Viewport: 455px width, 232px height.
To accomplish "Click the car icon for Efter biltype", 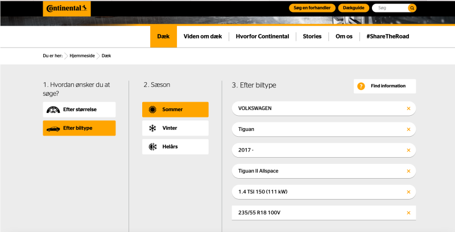I will point(53,128).
